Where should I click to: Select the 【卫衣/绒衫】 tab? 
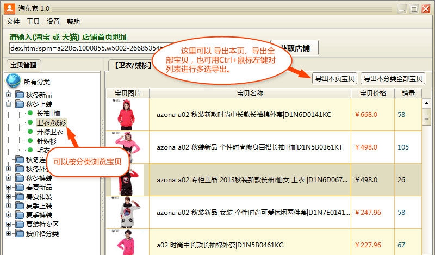(x=133, y=65)
